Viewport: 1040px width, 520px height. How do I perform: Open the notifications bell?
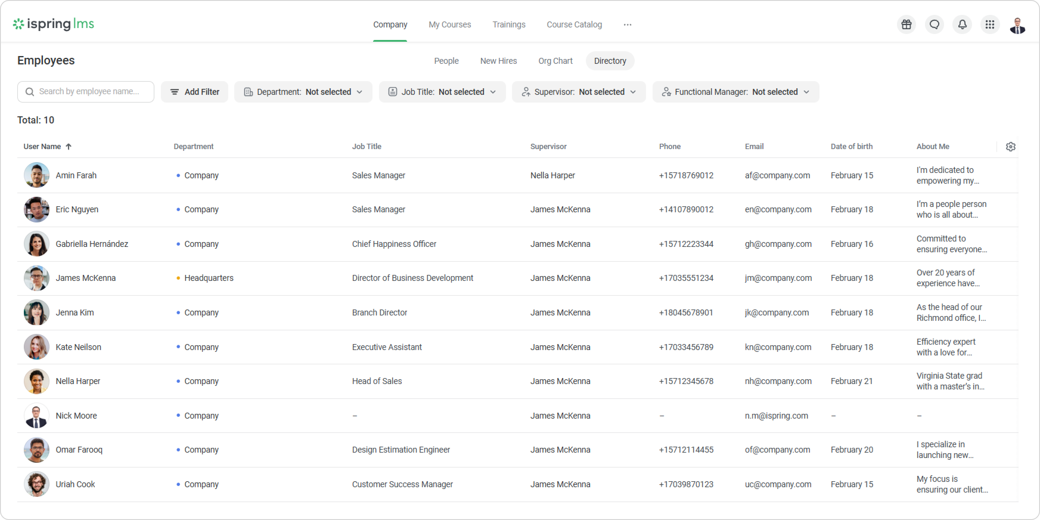click(962, 25)
